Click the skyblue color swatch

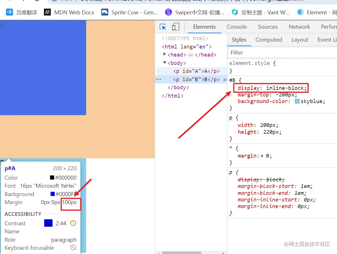coord(297,101)
